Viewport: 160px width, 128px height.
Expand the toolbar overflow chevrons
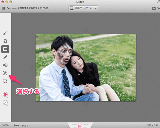158,8
